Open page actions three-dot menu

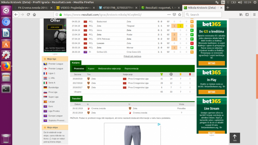coord(169,15)
